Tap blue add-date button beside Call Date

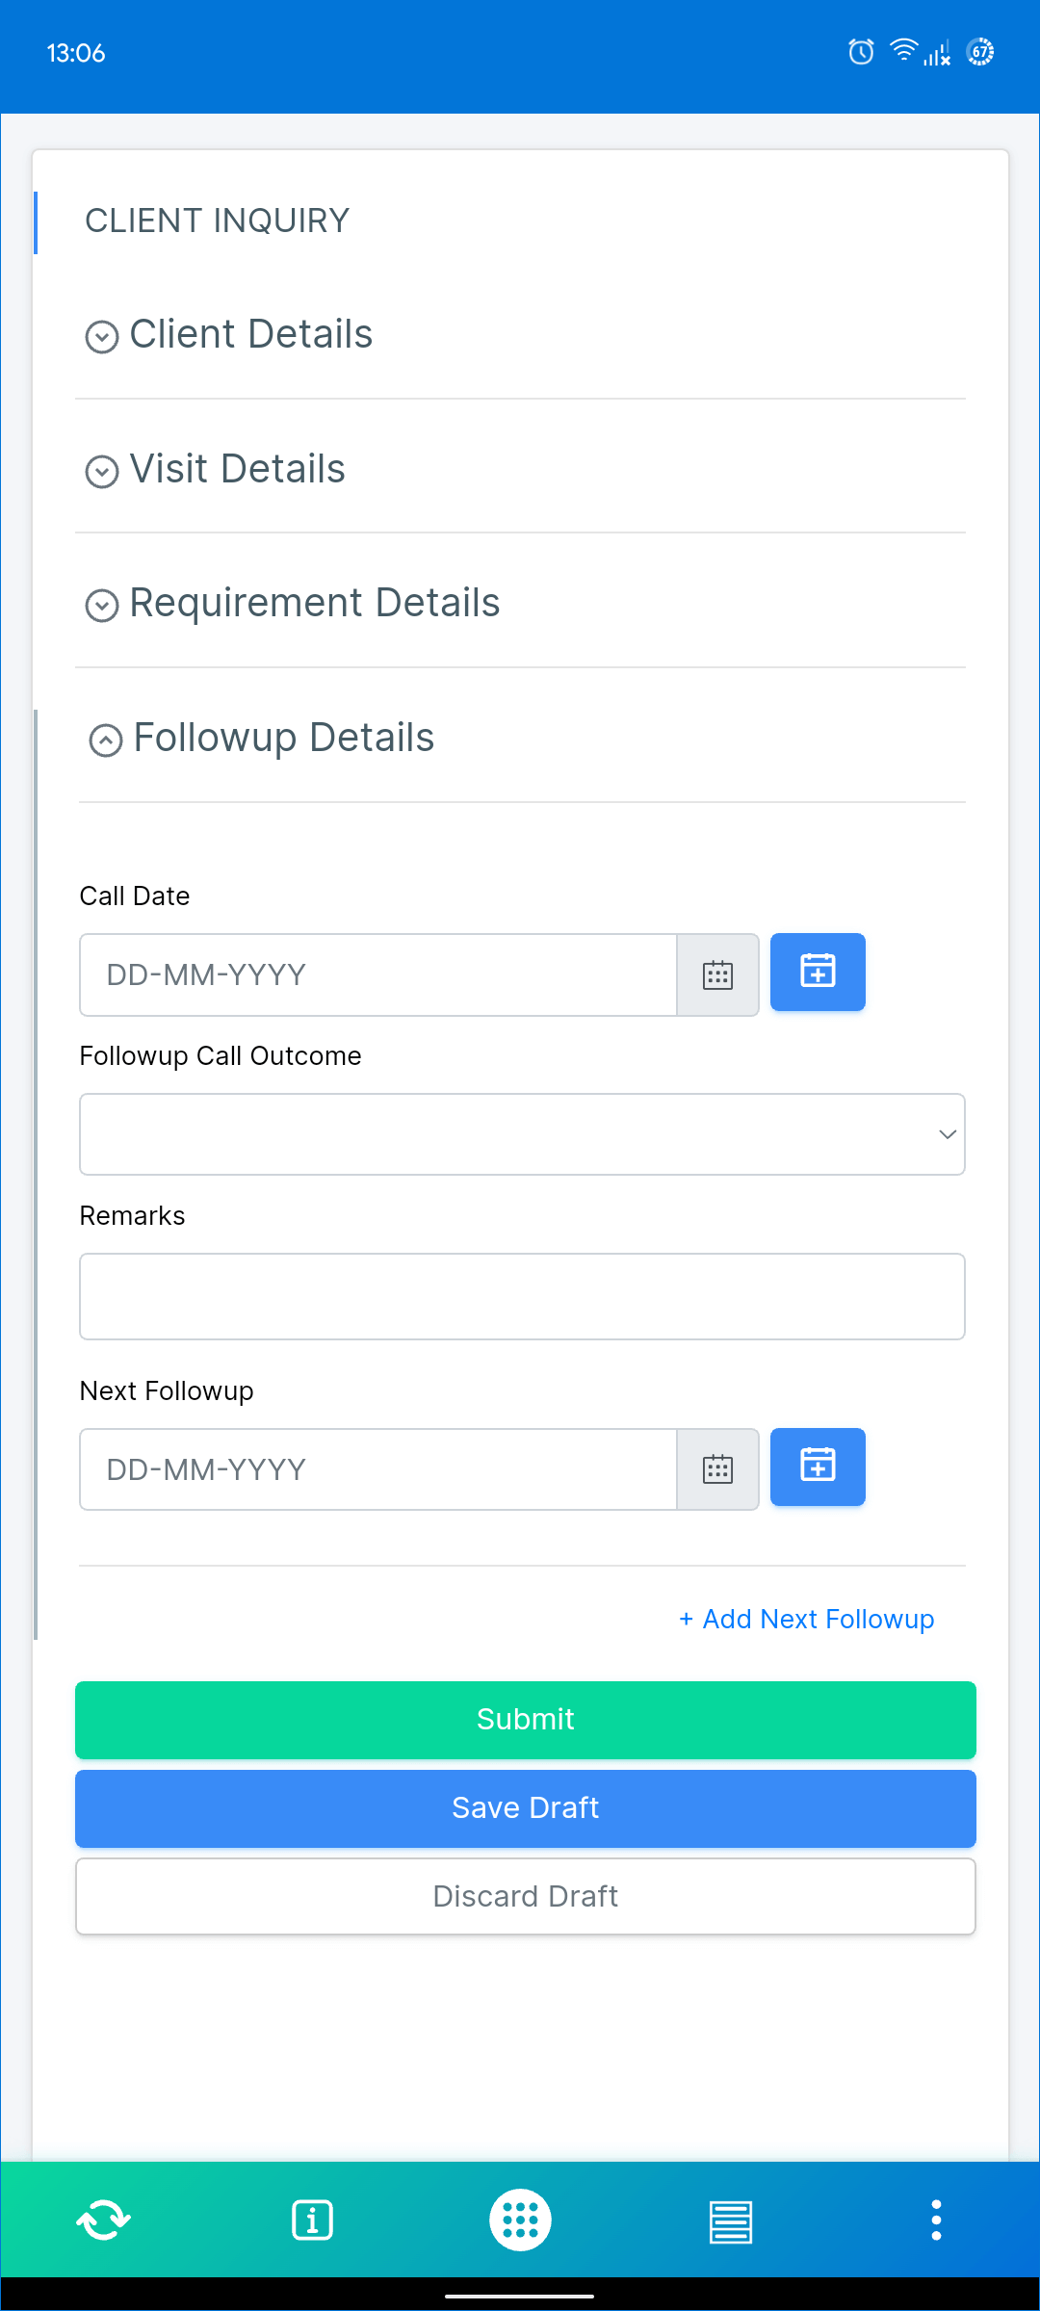coord(818,973)
